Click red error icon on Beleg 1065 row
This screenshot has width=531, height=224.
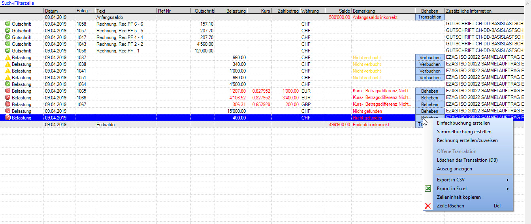[8, 91]
